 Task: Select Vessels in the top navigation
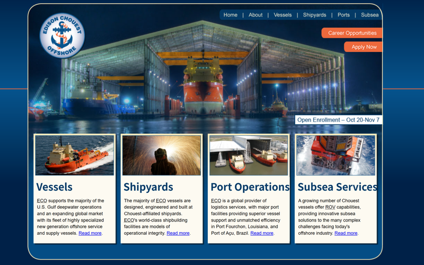coord(282,15)
